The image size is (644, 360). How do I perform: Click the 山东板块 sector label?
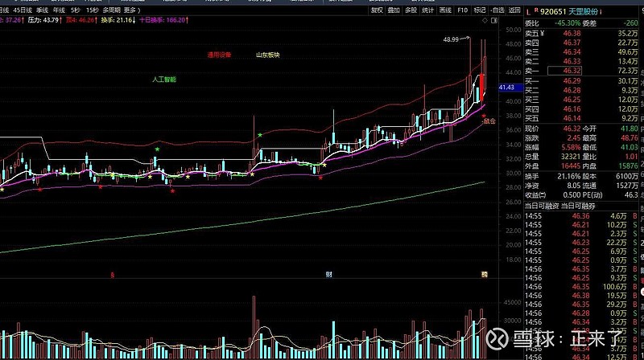[268, 55]
